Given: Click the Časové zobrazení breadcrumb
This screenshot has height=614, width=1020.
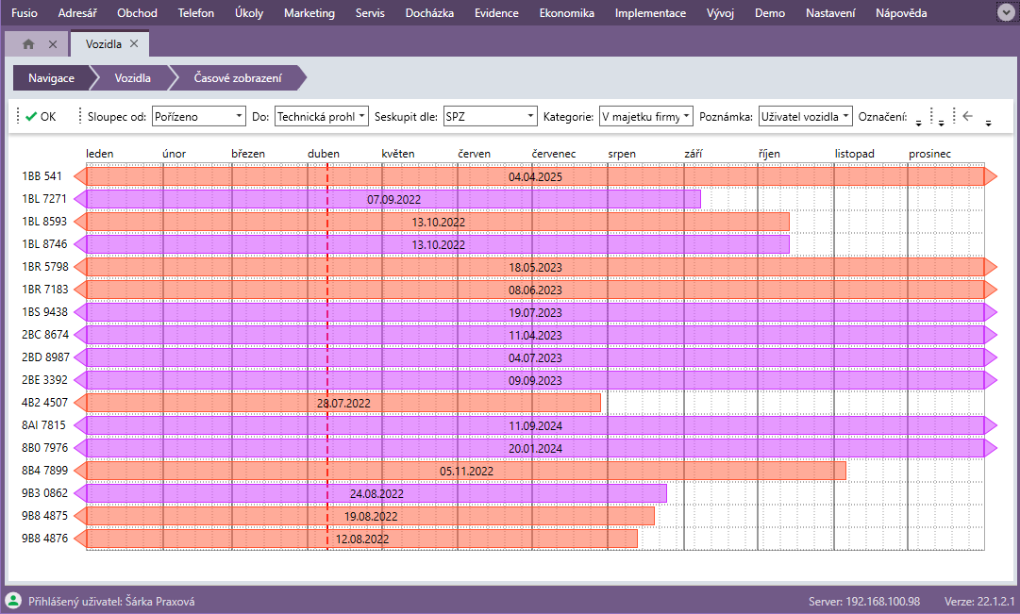Looking at the screenshot, I should tap(237, 78).
